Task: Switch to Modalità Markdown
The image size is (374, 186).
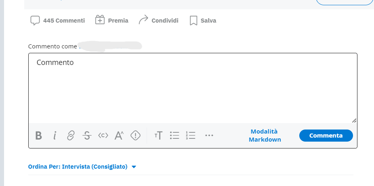Action: point(265,136)
